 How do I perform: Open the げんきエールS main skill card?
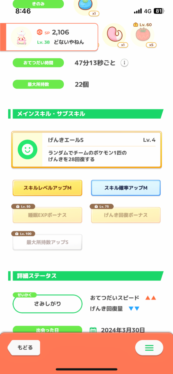click(x=86, y=150)
